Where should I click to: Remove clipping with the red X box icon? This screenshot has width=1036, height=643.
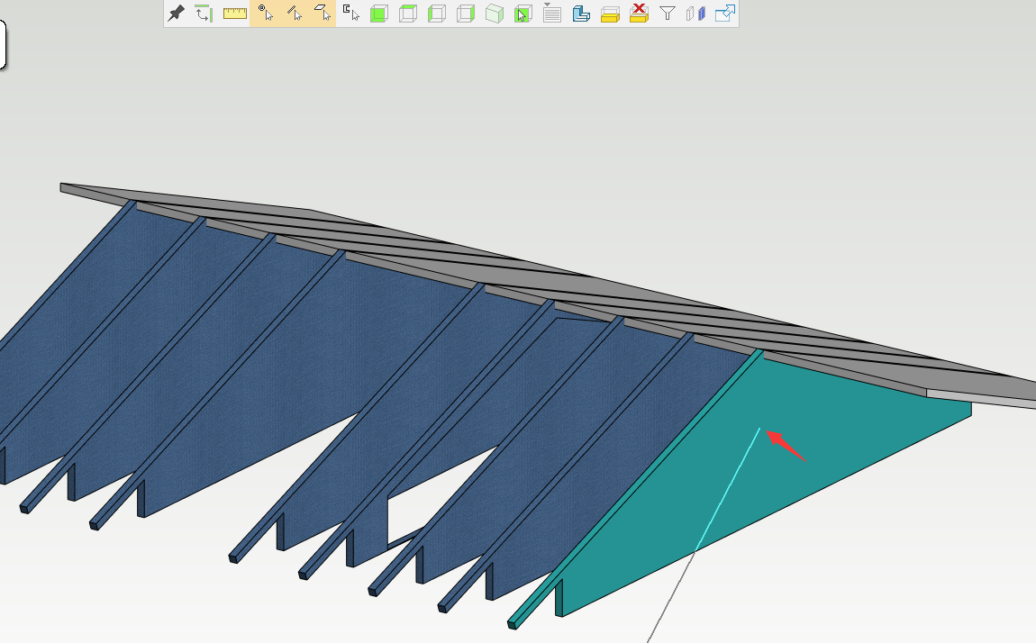(639, 14)
